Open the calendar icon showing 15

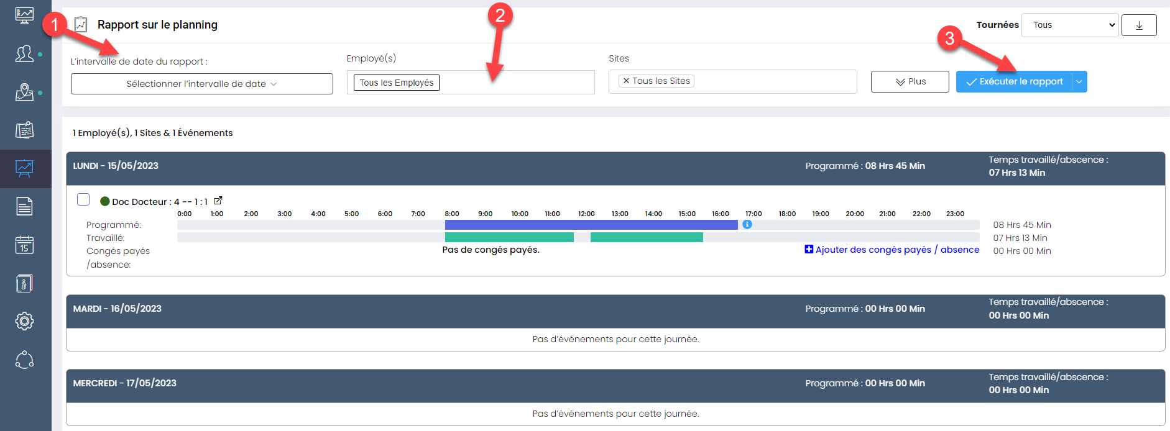tap(24, 245)
